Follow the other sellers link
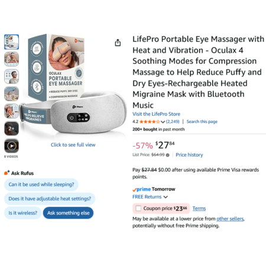This screenshot has width=266, height=266. click(230, 219)
